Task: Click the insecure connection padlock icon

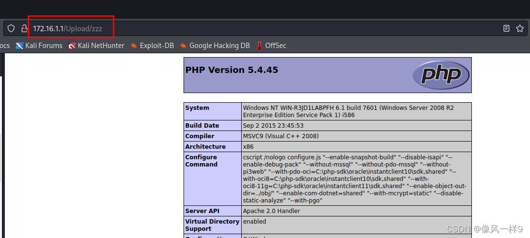Action: click(25, 29)
